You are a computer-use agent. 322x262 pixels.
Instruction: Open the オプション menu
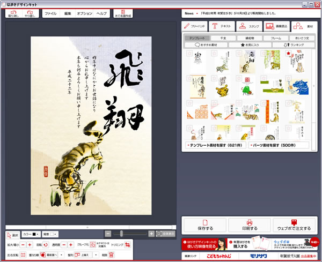point(84,13)
